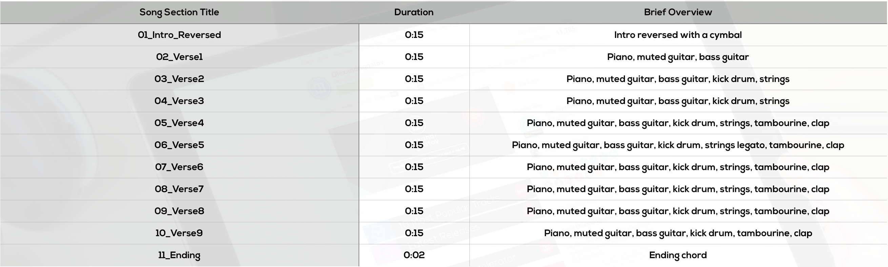Image resolution: width=888 pixels, height=267 pixels.
Task: Click the 07_Verse6 section title
Action: tap(179, 167)
